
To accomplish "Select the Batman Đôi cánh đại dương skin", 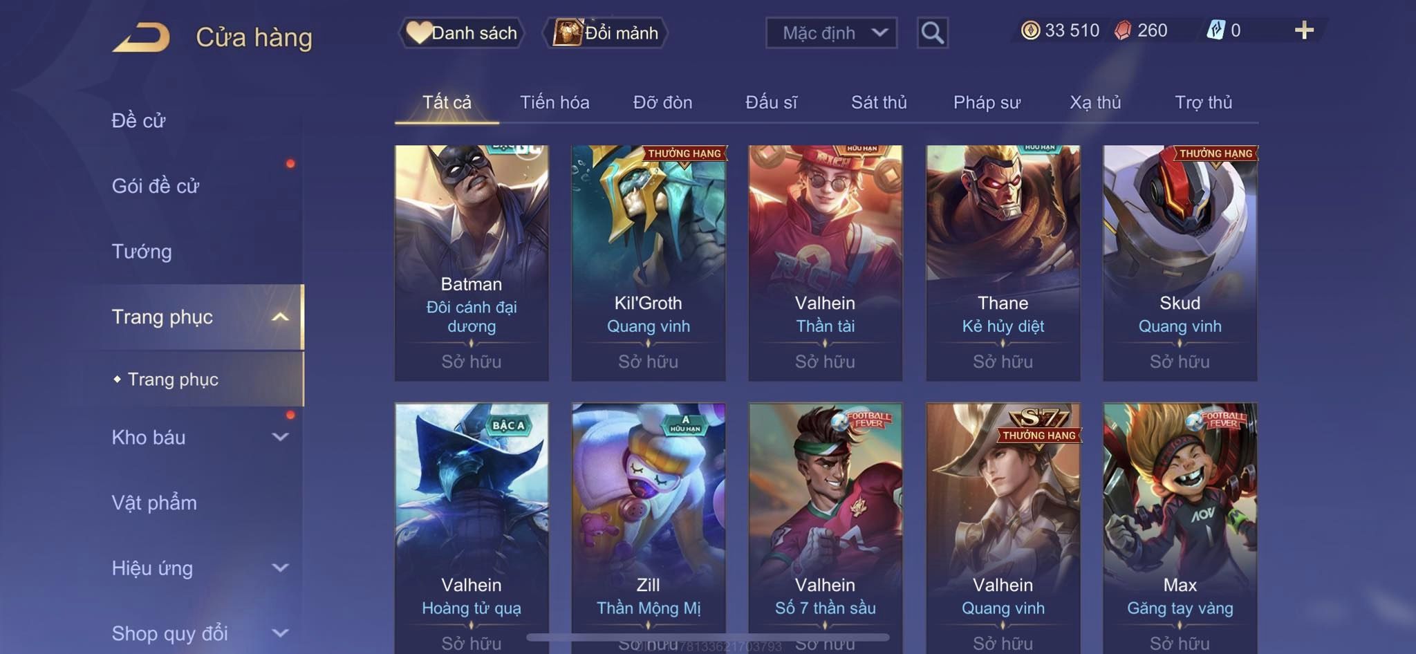I will (x=472, y=263).
